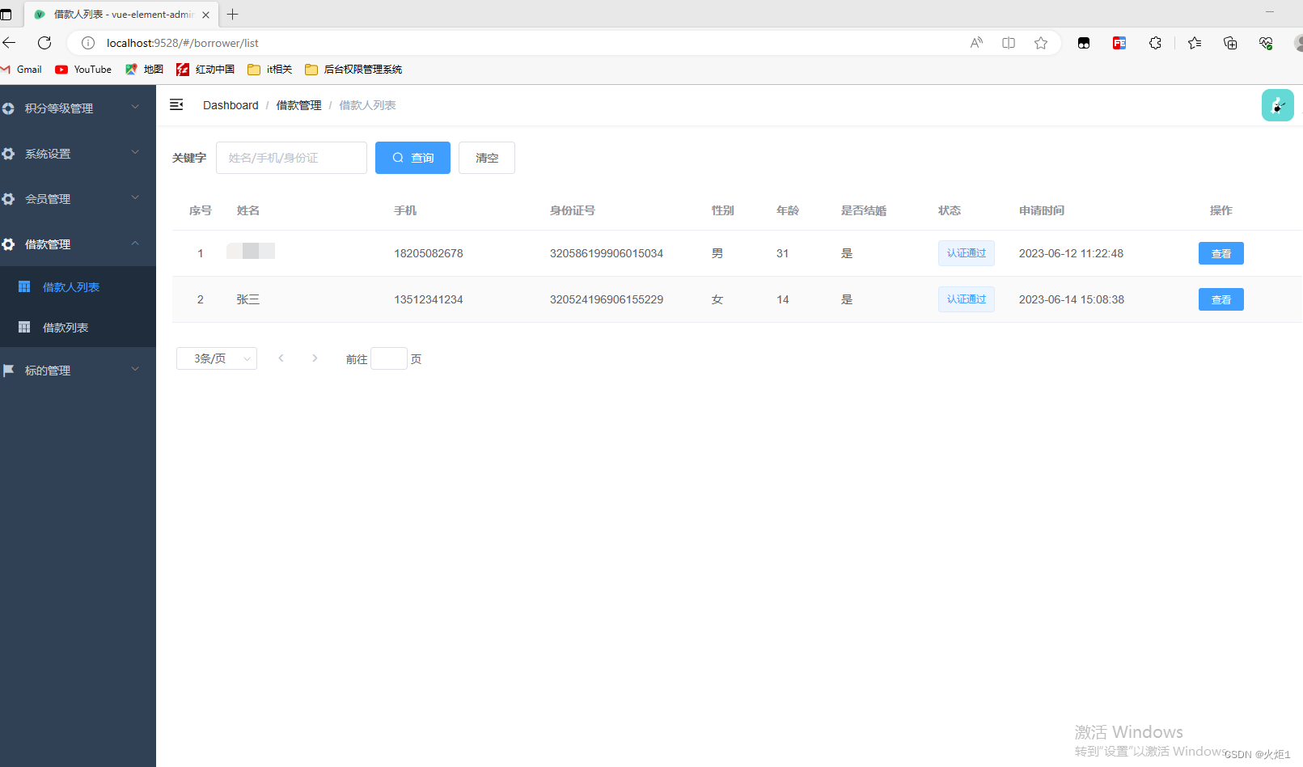Click ID number 320524196906155229
Image resolution: width=1303 pixels, height=767 pixels.
607,299
